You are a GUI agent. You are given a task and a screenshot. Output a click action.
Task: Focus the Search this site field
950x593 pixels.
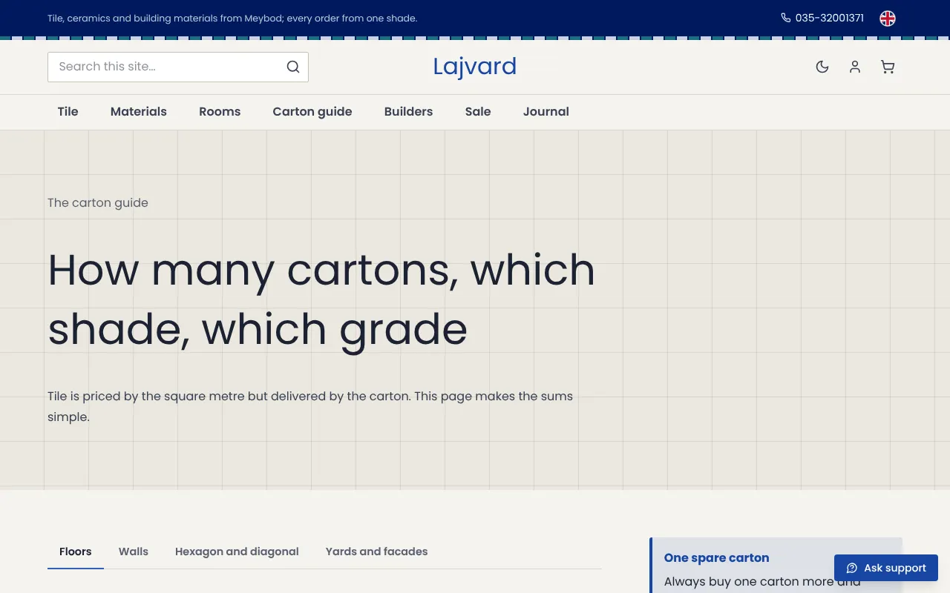pos(178,67)
